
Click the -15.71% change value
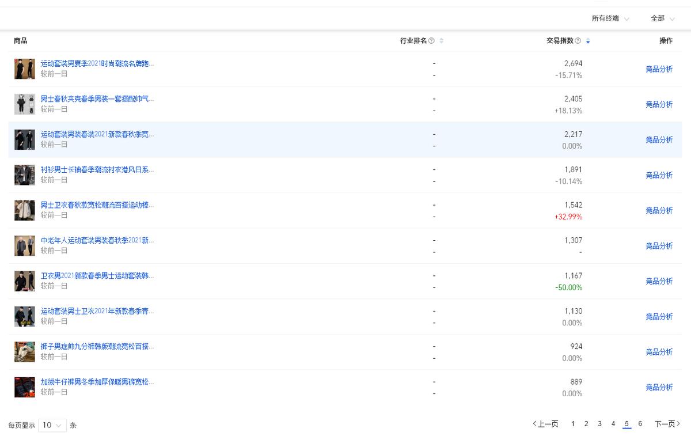pyautogui.click(x=569, y=75)
